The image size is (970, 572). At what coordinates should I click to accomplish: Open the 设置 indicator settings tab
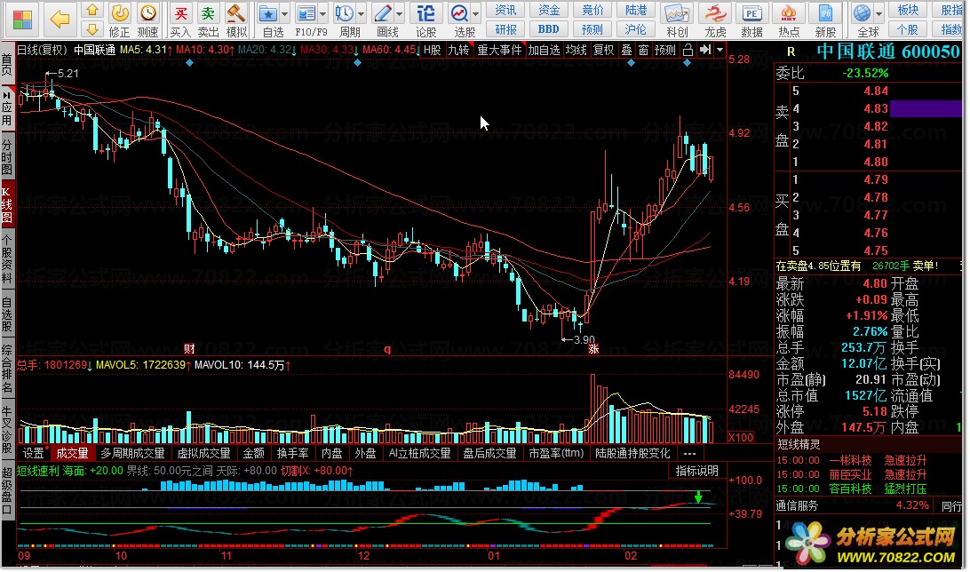click(34, 453)
